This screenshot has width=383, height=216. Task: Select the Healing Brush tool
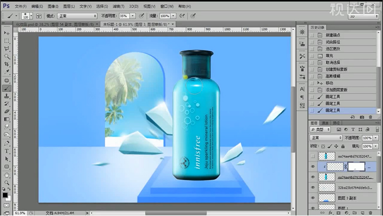click(x=7, y=80)
